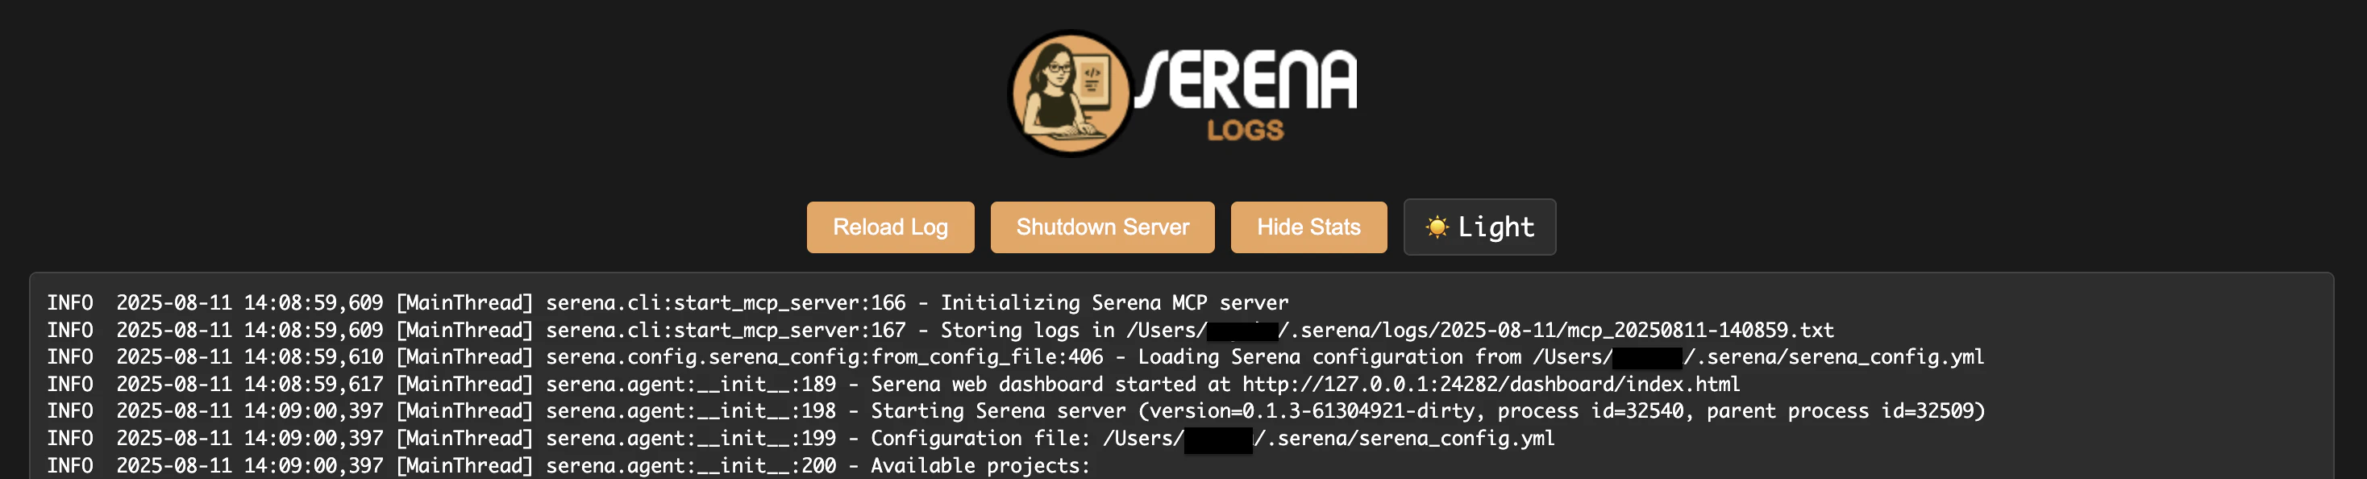This screenshot has height=479, width=2367.
Task: Toggle the Light theme switch
Action: pyautogui.click(x=1479, y=227)
